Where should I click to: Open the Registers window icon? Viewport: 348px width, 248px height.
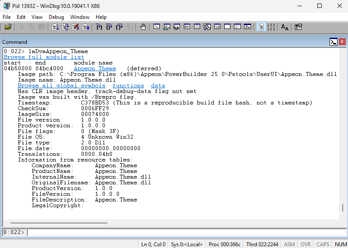click(x=187, y=27)
